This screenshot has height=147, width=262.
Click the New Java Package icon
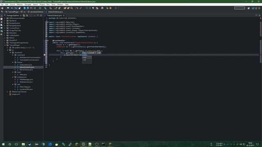56,8
